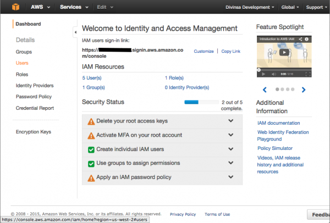The image size is (330, 223).
Task: Open Encryption Keys in the sidebar
Action: (x=34, y=132)
